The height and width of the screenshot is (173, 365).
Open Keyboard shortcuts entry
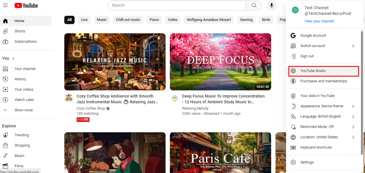tap(324, 147)
